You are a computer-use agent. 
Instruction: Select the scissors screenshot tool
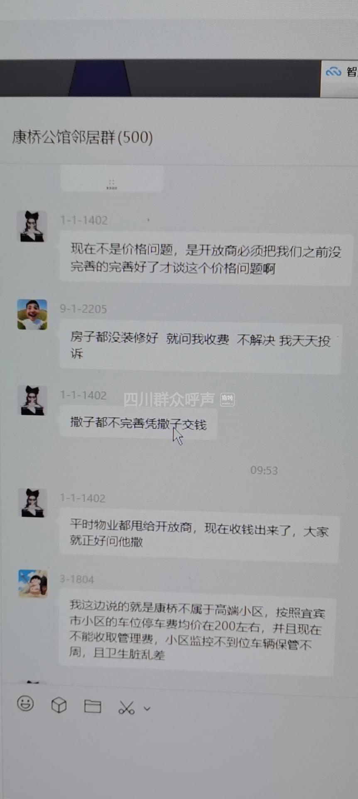126,707
